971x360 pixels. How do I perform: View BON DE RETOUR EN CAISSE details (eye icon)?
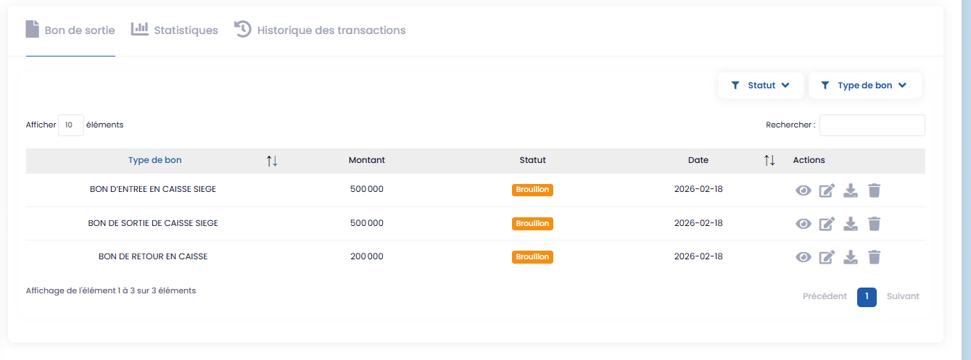point(803,257)
